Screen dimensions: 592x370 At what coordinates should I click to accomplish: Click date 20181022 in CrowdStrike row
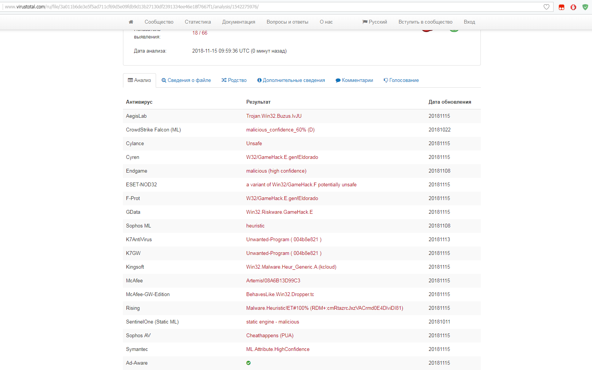click(x=440, y=130)
